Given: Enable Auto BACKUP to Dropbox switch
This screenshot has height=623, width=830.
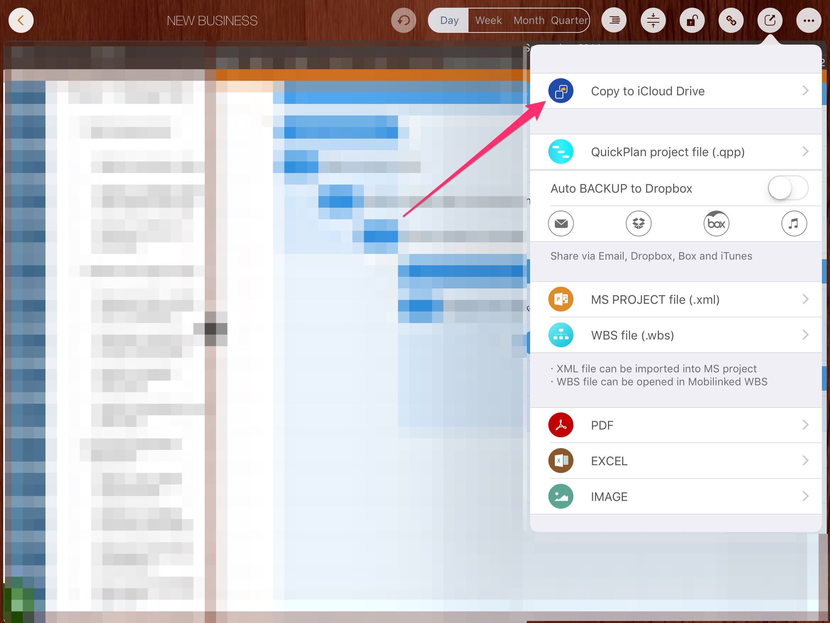Looking at the screenshot, I should 787,188.
